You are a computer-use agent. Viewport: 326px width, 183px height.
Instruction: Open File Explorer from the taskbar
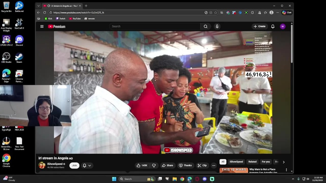pyautogui.click(x=175, y=179)
